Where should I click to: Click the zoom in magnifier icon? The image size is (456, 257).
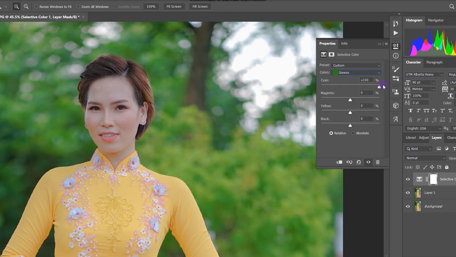tap(16, 7)
